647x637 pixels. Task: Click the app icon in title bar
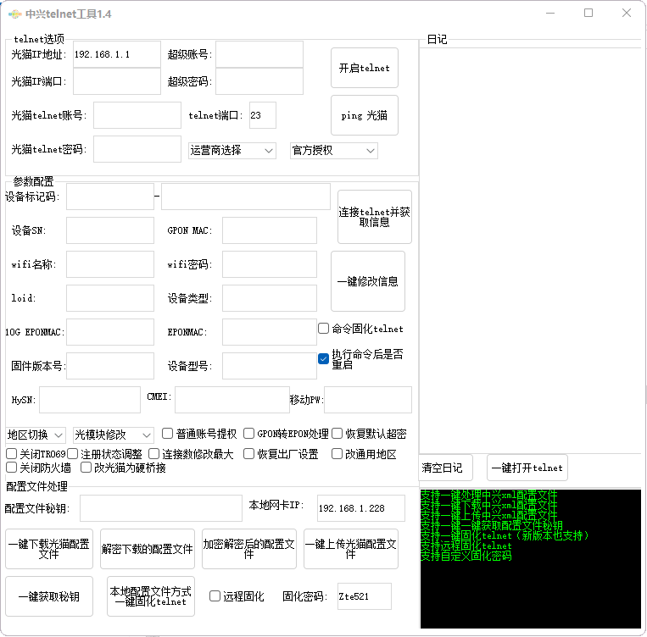(15, 14)
